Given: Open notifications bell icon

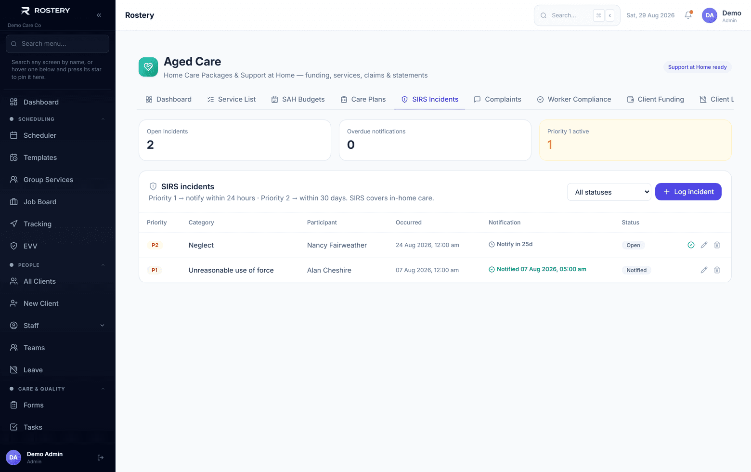Looking at the screenshot, I should (x=688, y=15).
